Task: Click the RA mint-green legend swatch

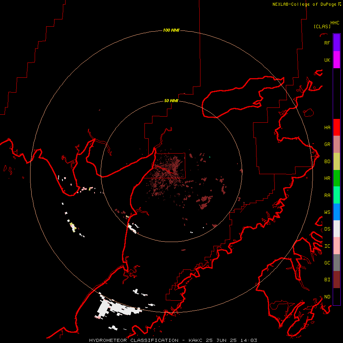Action: 337,195
